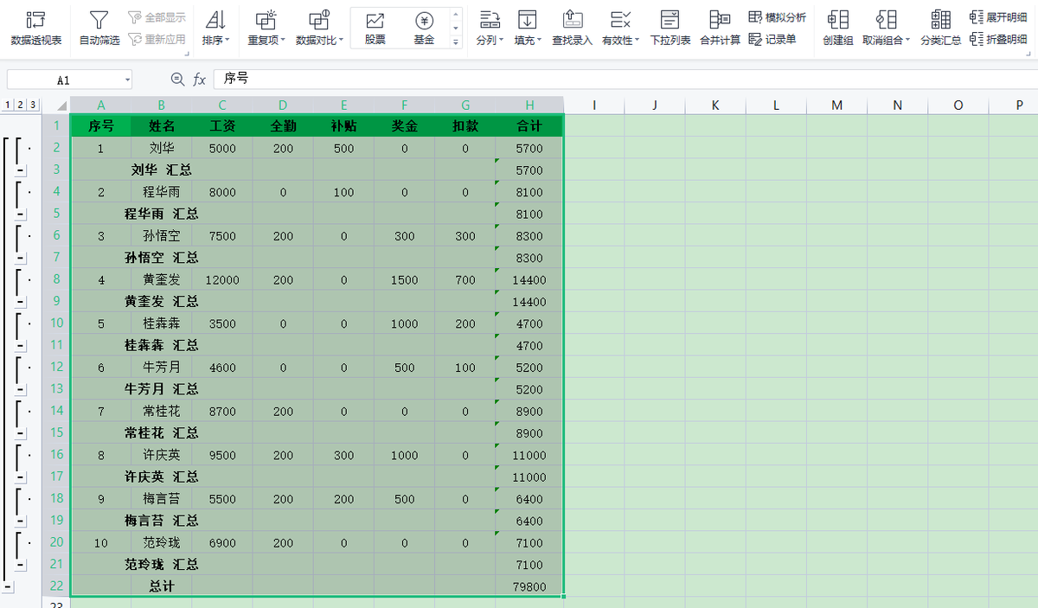Click the 取消组合 ungroup button

(x=886, y=29)
